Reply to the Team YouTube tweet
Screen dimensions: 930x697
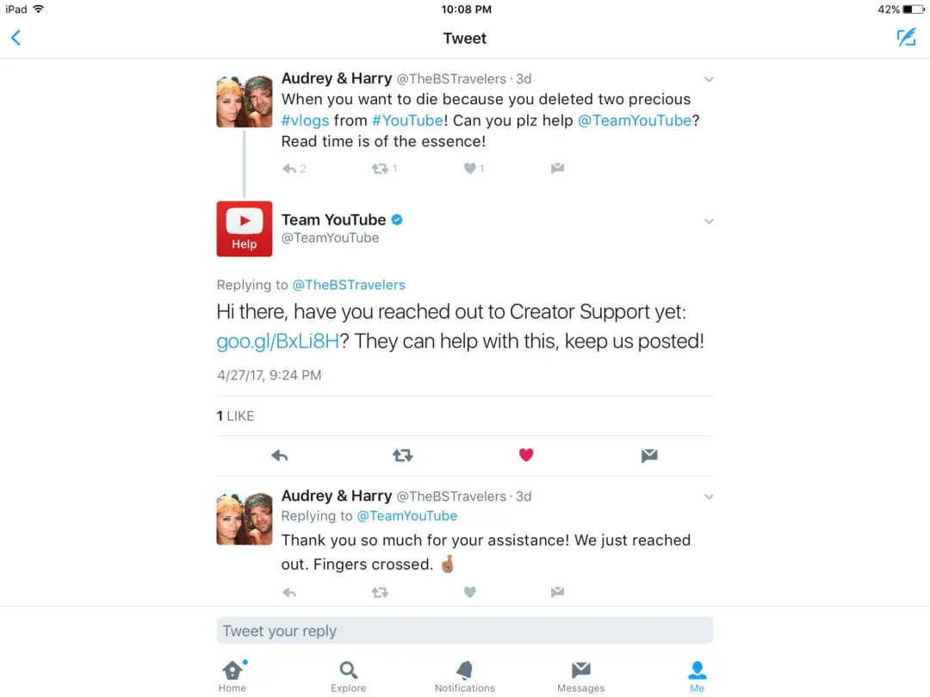(x=279, y=455)
